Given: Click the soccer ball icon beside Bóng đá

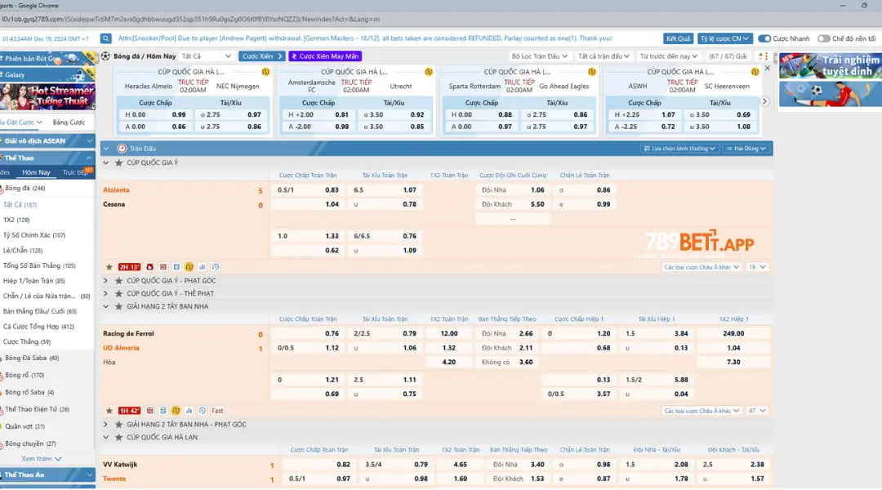Looking at the screenshot, I should 105,56.
